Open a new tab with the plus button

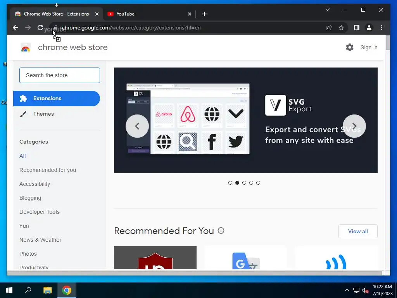tap(204, 14)
